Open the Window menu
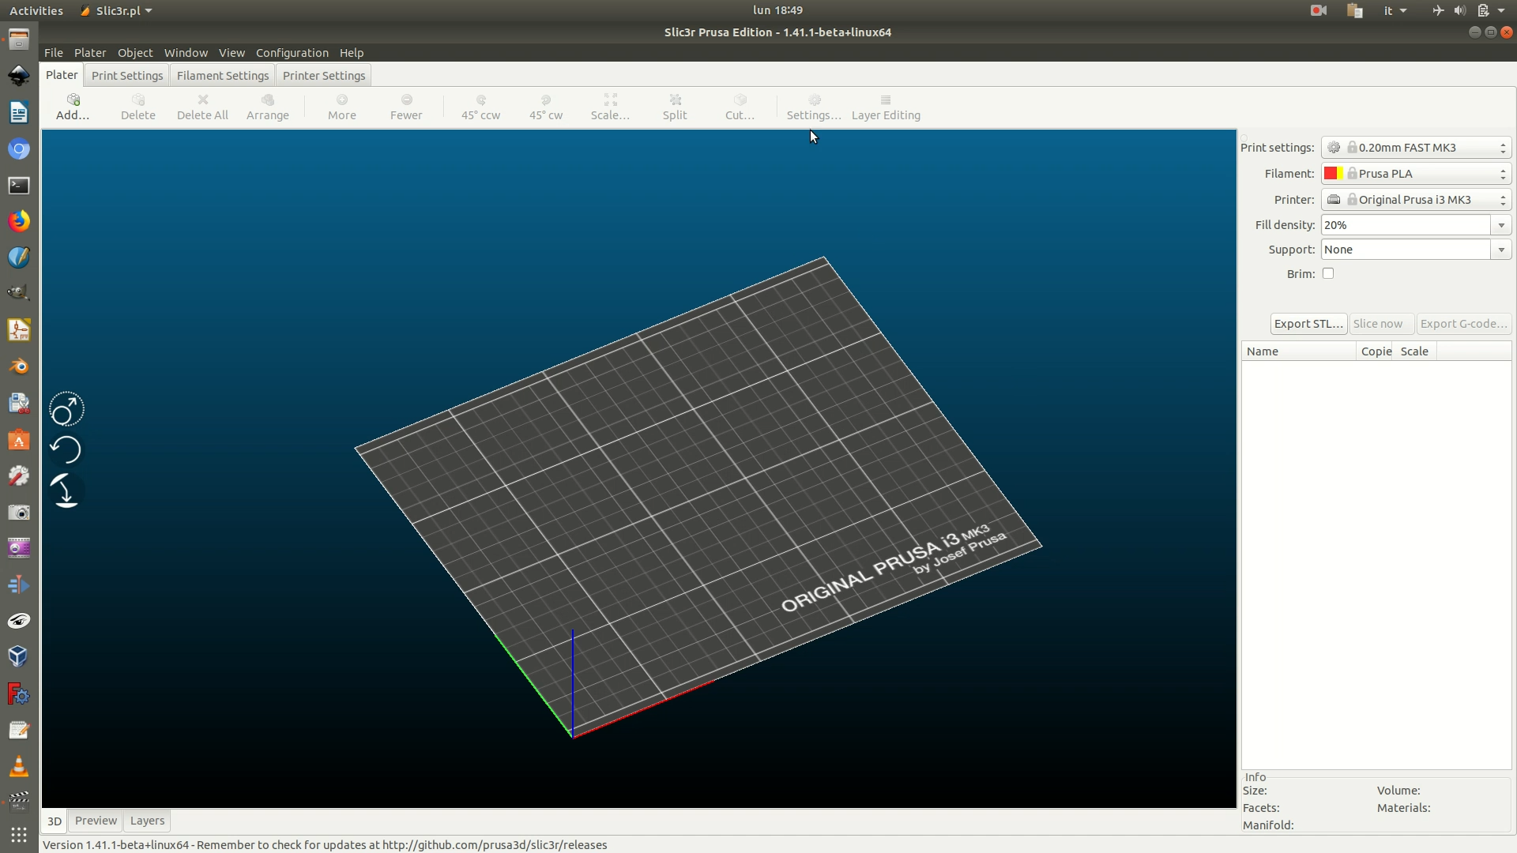 pyautogui.click(x=186, y=53)
